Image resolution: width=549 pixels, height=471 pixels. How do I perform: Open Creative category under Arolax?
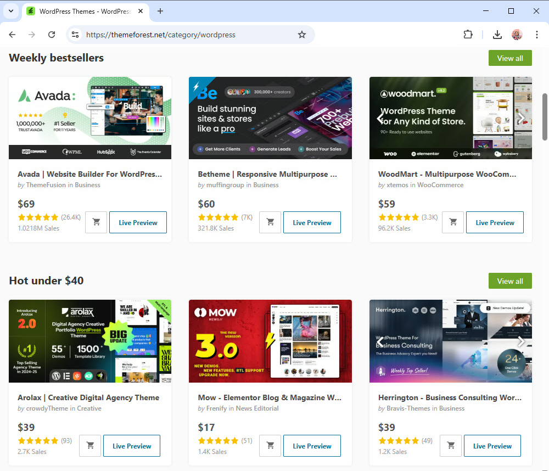89,408
